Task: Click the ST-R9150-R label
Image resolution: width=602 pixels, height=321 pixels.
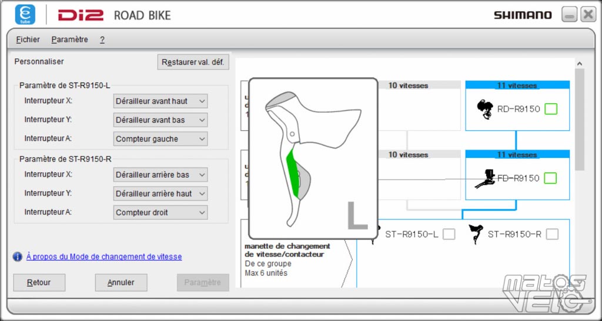Action: (x=514, y=234)
